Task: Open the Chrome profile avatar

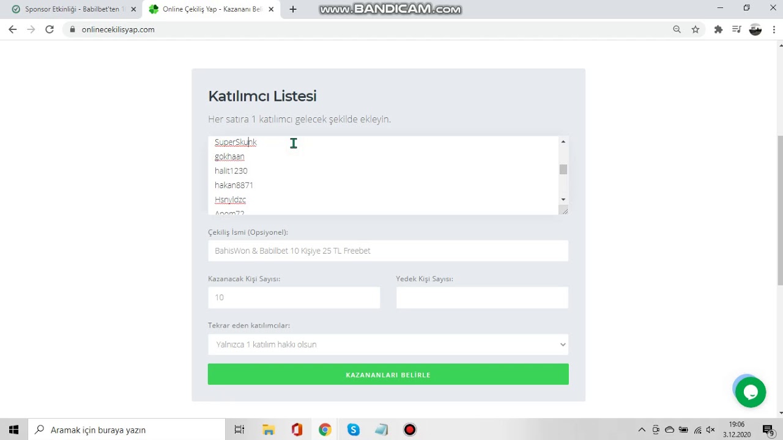Action: tap(755, 29)
